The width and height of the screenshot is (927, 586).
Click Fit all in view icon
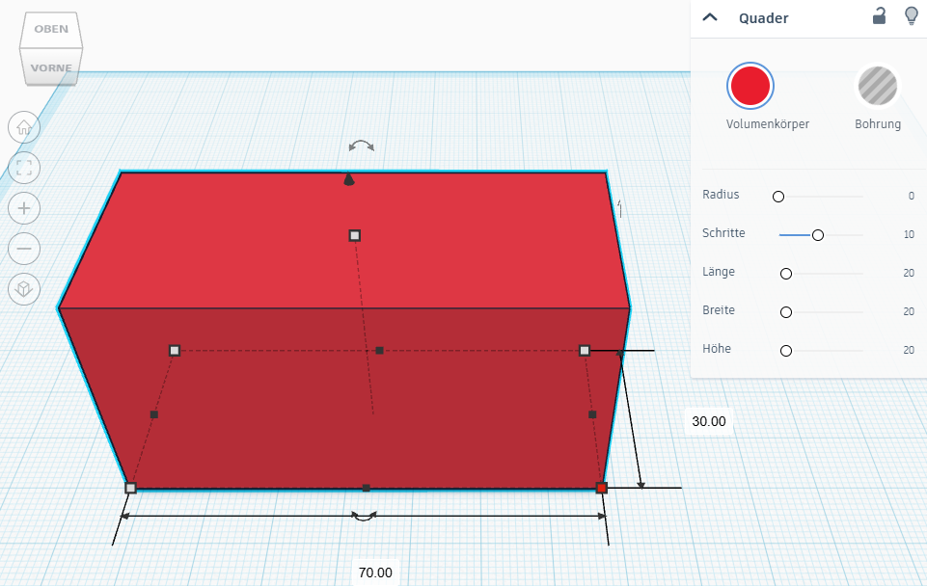click(x=24, y=168)
